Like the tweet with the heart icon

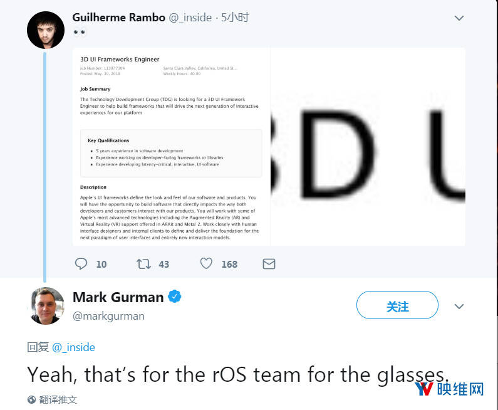click(x=206, y=263)
